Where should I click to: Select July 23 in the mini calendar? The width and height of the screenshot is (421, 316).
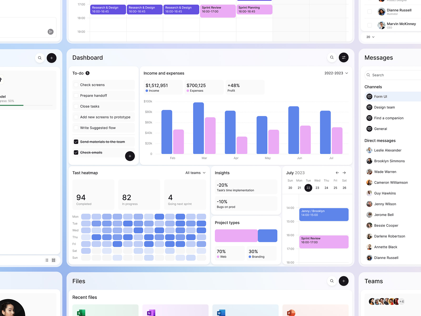[x=317, y=188]
